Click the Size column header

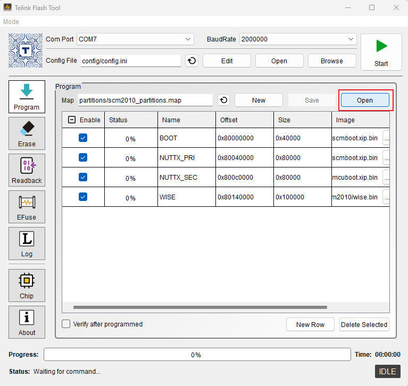pos(303,120)
